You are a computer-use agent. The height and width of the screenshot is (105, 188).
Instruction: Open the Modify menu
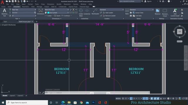click(59, 4)
